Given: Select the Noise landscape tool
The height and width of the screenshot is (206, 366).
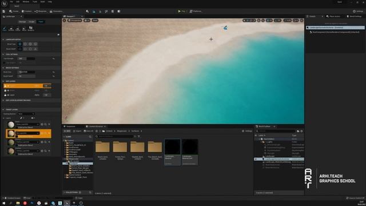Looking at the screenshot, I should click(x=24, y=29).
